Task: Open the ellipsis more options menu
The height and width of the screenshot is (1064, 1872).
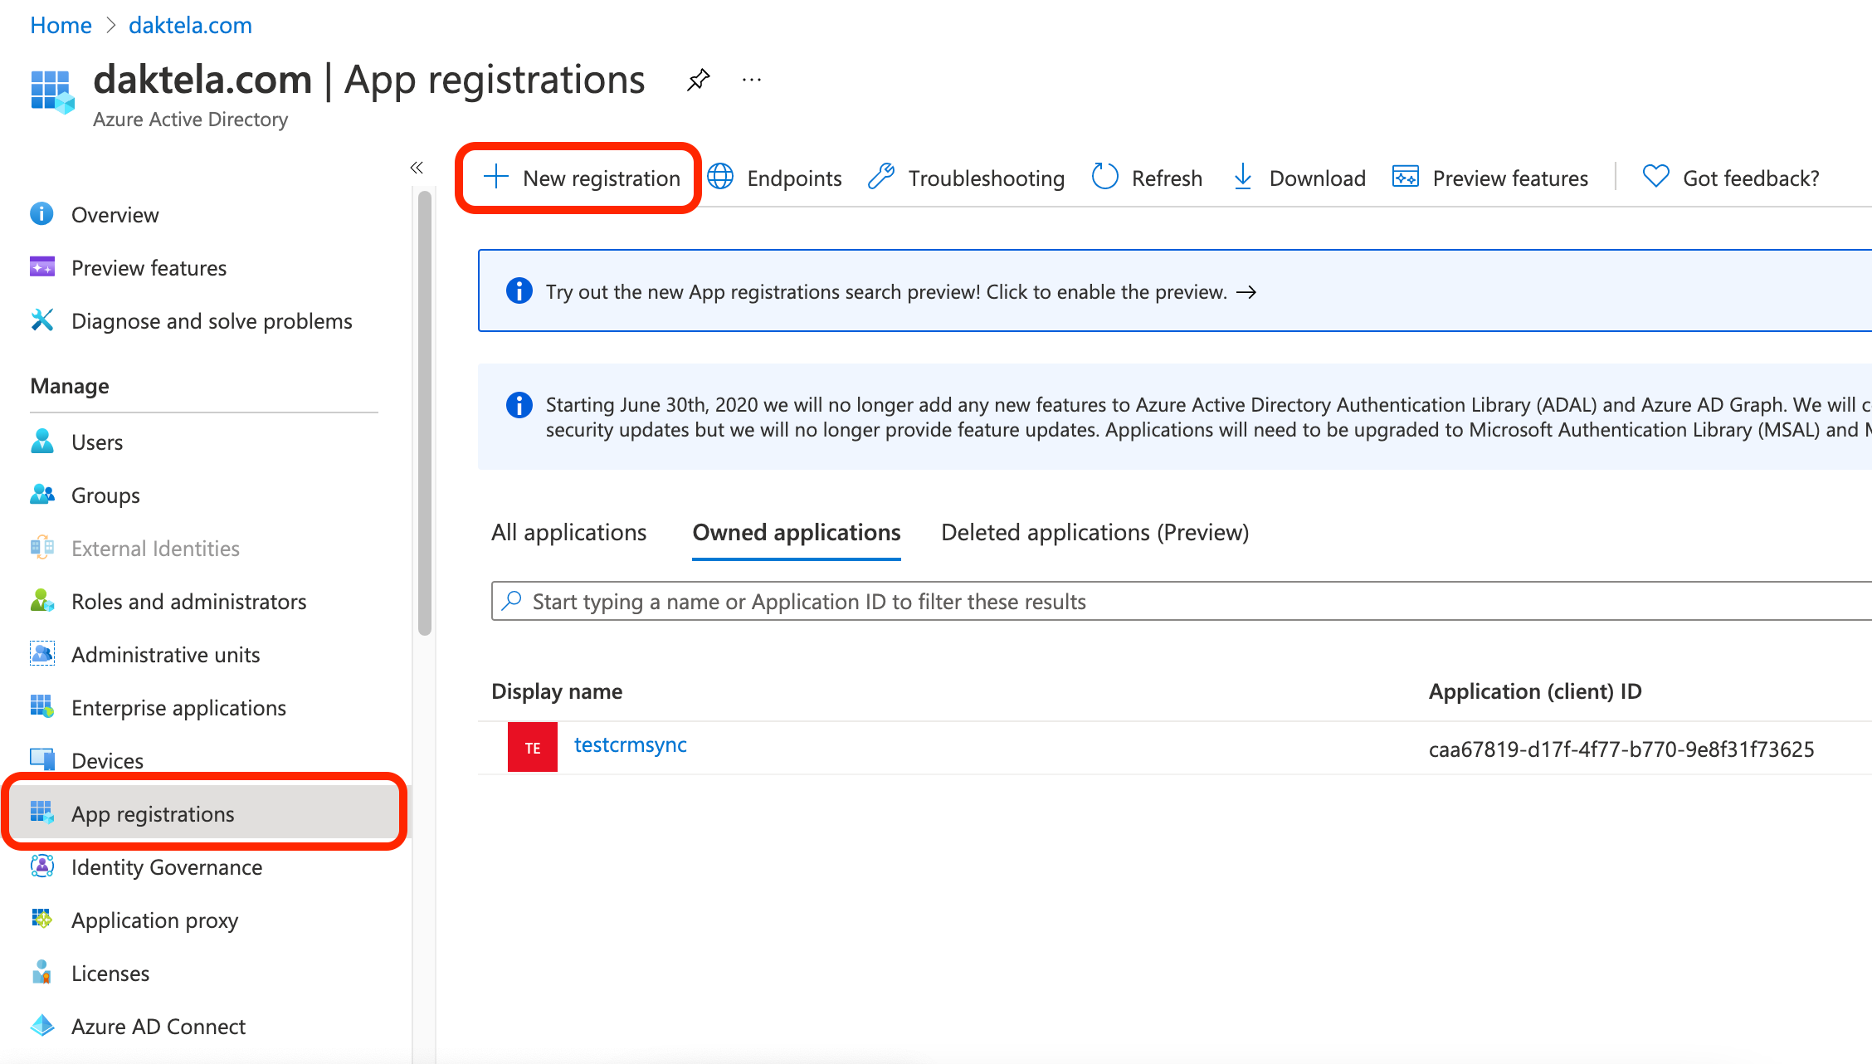Action: point(751,81)
